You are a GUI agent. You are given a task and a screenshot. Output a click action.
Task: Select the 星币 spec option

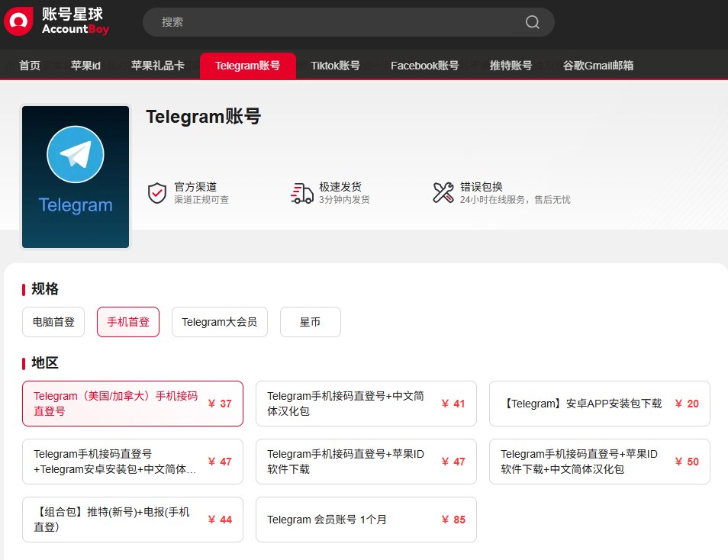coord(310,322)
